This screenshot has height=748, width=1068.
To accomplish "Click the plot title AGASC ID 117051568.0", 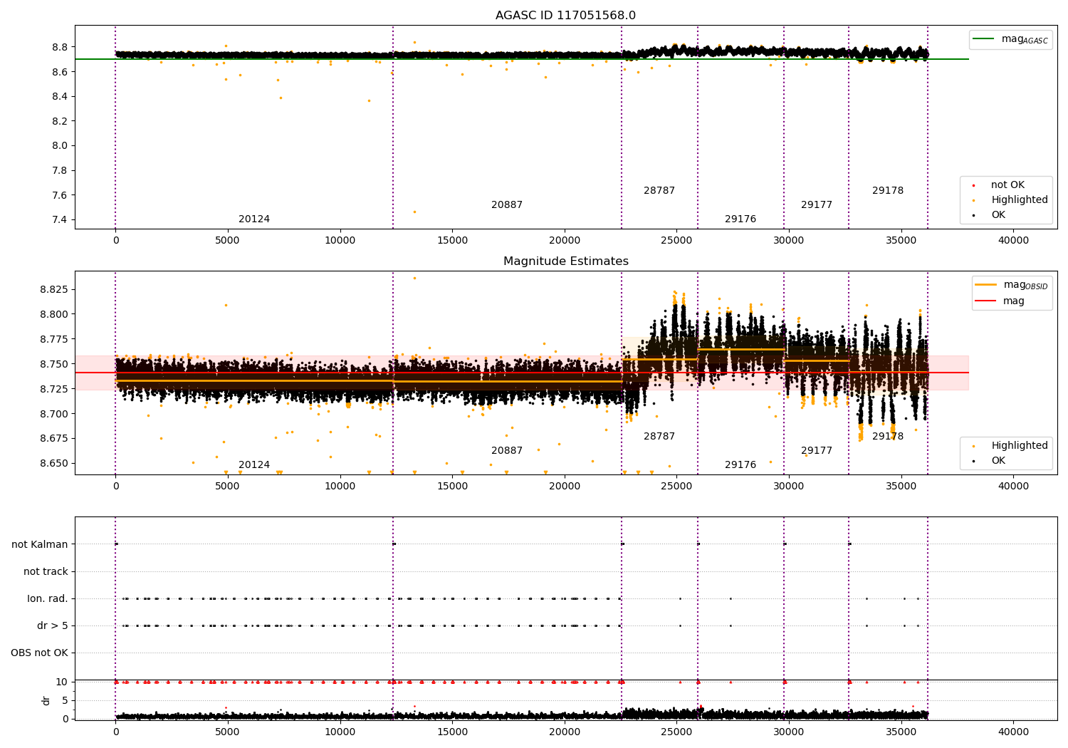I will pos(565,16).
